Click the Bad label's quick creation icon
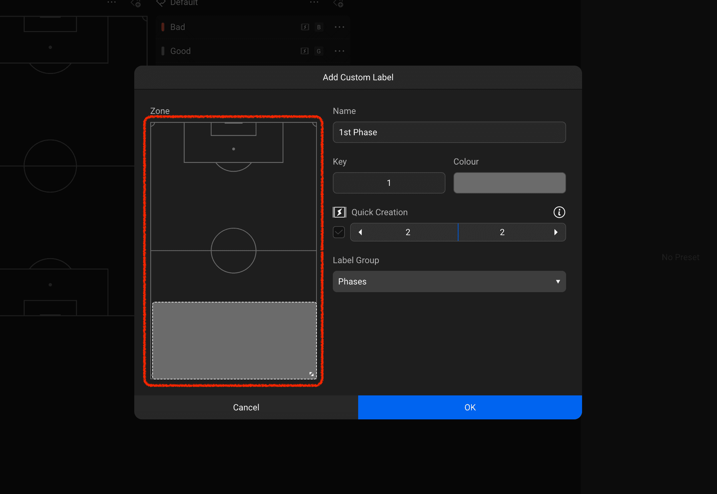 pos(305,27)
